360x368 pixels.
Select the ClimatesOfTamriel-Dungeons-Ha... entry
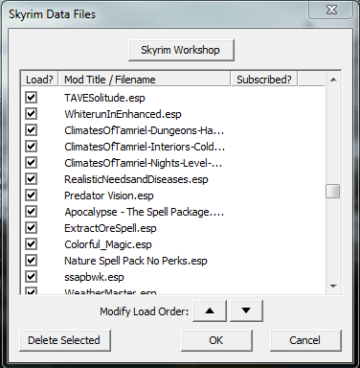[145, 130]
